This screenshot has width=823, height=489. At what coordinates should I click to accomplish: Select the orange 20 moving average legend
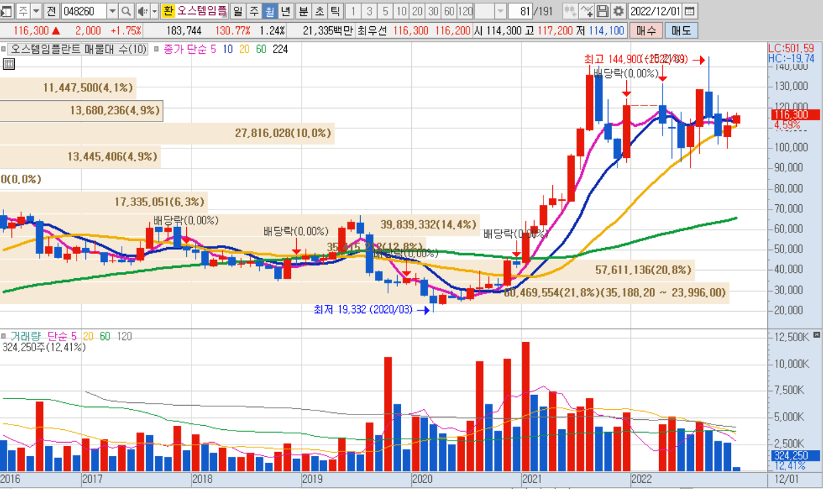[244, 49]
